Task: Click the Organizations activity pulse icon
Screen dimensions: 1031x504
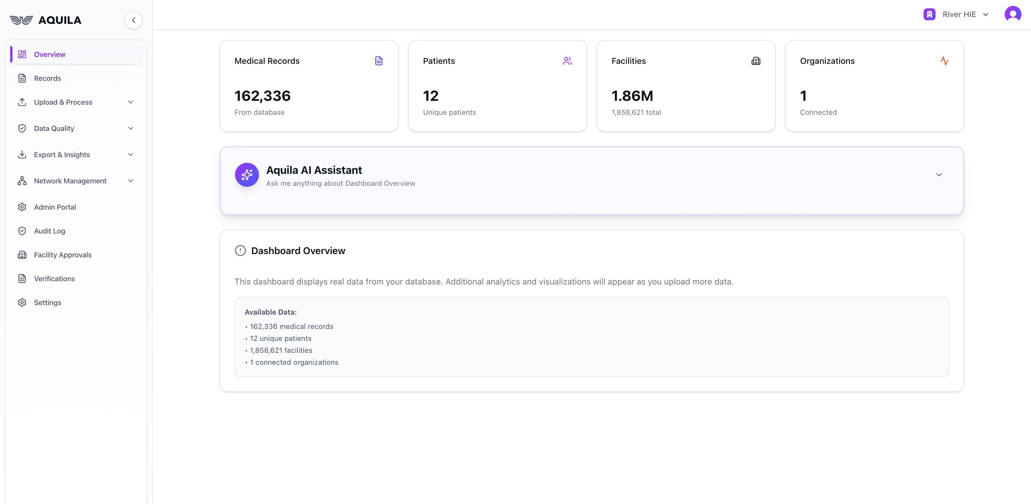Action: point(944,61)
